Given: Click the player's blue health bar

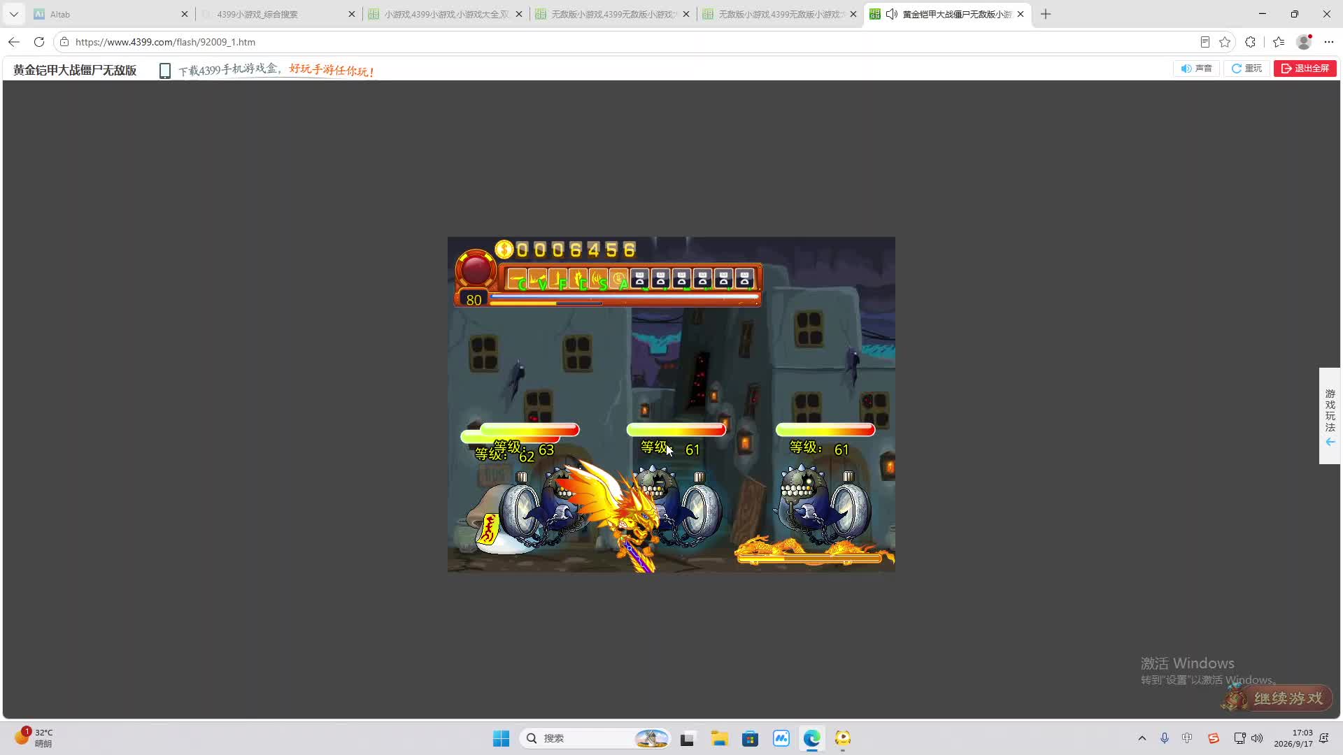Looking at the screenshot, I should 624,296.
